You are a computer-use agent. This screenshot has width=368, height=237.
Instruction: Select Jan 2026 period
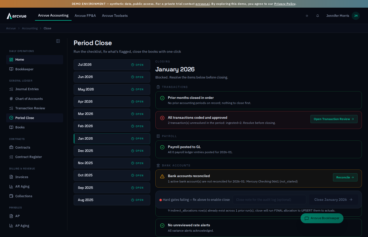pos(112,139)
